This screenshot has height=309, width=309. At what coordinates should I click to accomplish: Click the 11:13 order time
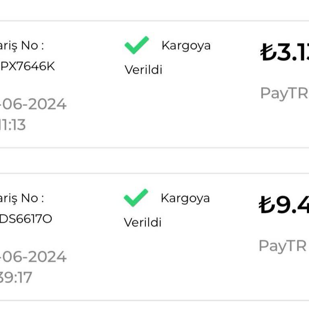coord(13,125)
